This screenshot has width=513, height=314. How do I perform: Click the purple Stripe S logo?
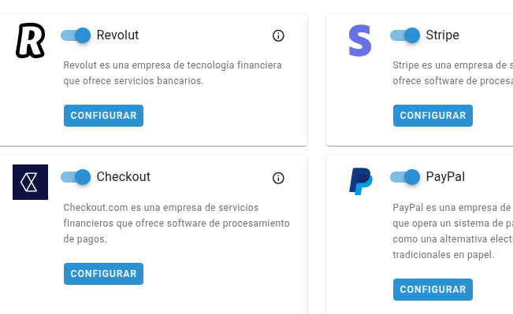click(x=360, y=40)
